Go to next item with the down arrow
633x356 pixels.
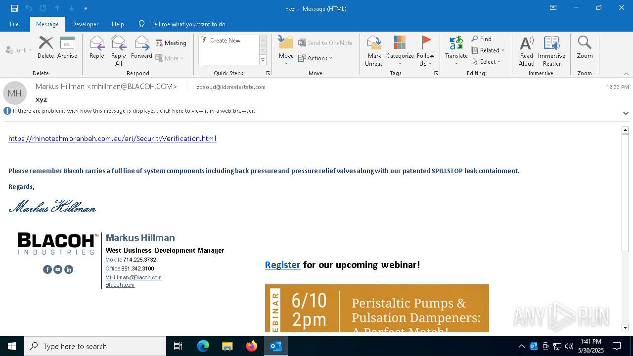[x=72, y=8]
